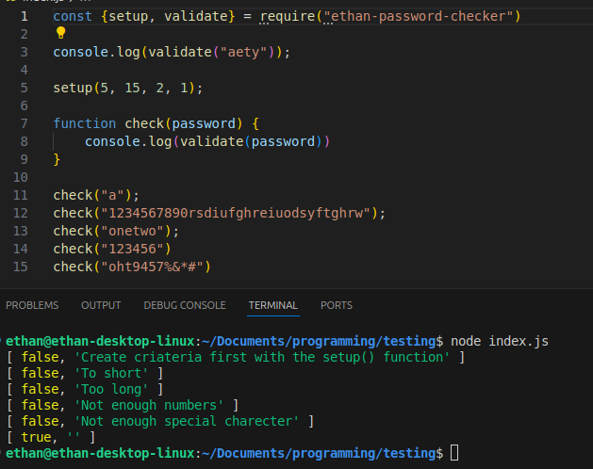Image resolution: width=593 pixels, height=469 pixels.
Task: Open the DEBUG CONSOLE tab
Action: 185,305
